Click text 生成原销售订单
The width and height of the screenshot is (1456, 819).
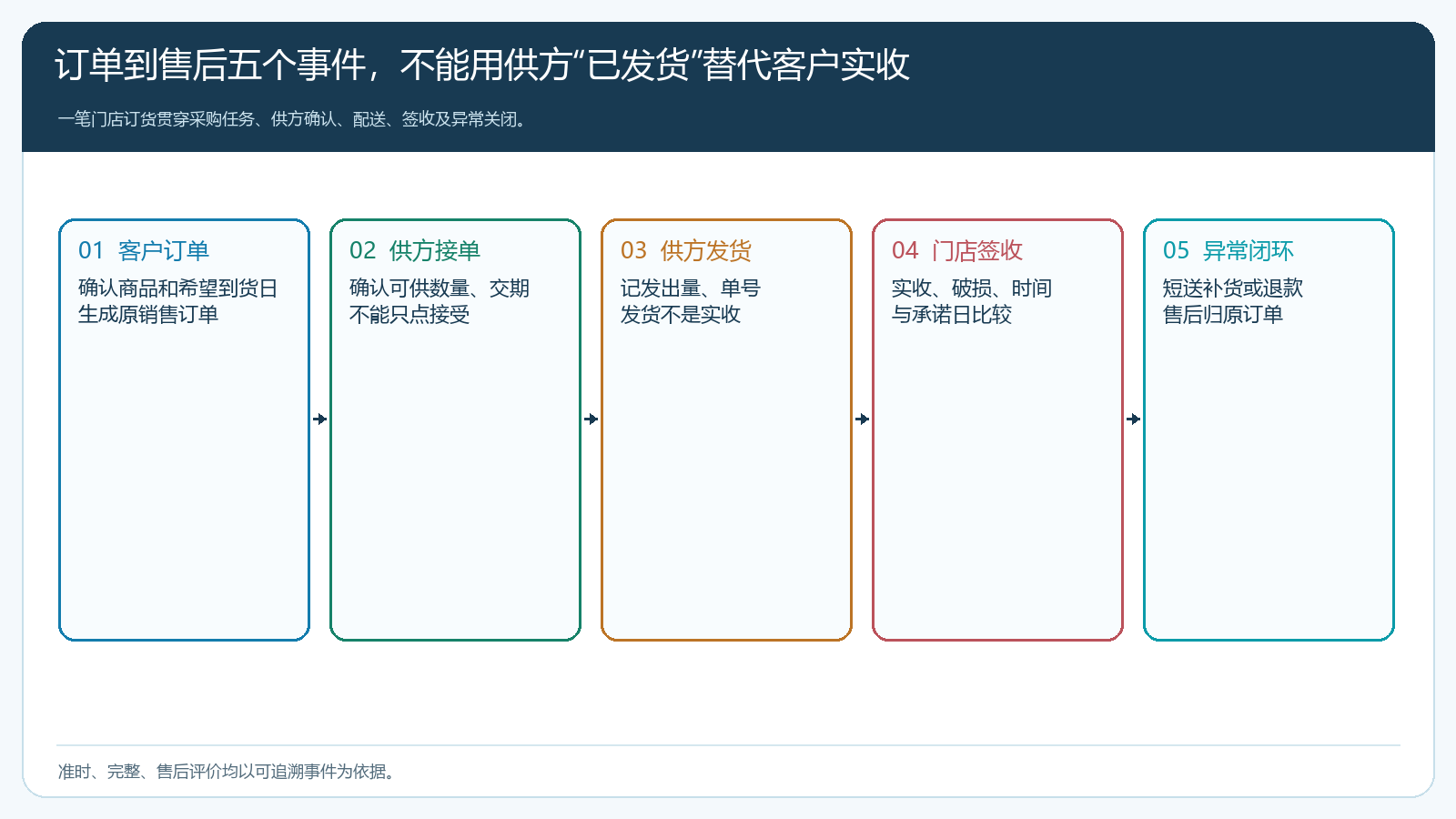coord(148,315)
